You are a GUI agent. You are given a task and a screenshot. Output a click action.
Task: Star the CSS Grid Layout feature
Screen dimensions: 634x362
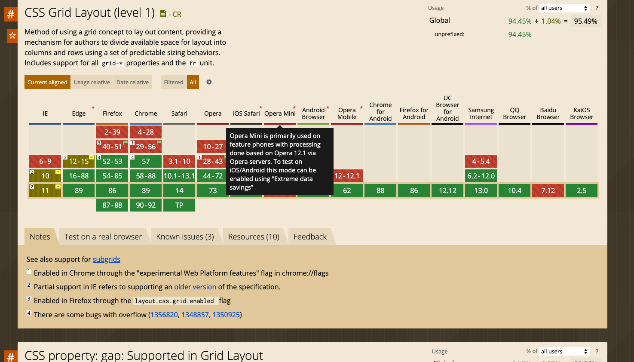pos(12,36)
